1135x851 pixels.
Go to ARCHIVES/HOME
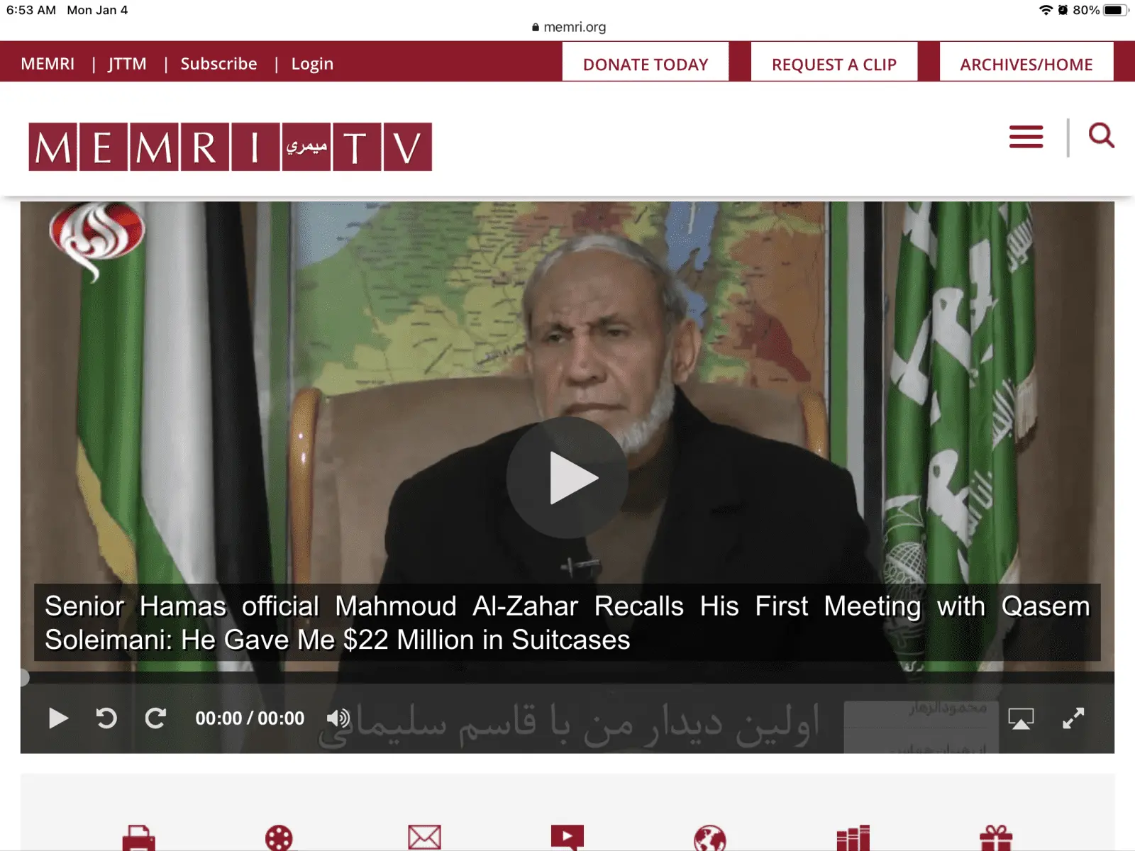[x=1026, y=62]
